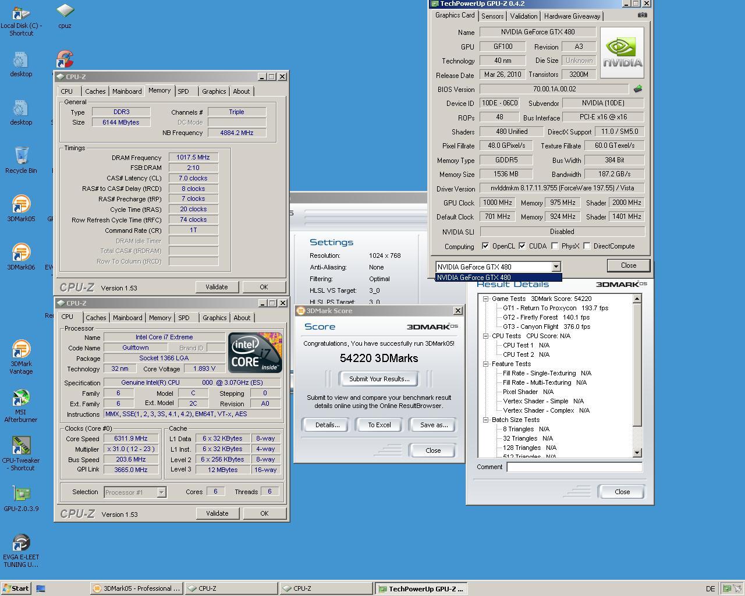Click Submit Your Results button

379,379
